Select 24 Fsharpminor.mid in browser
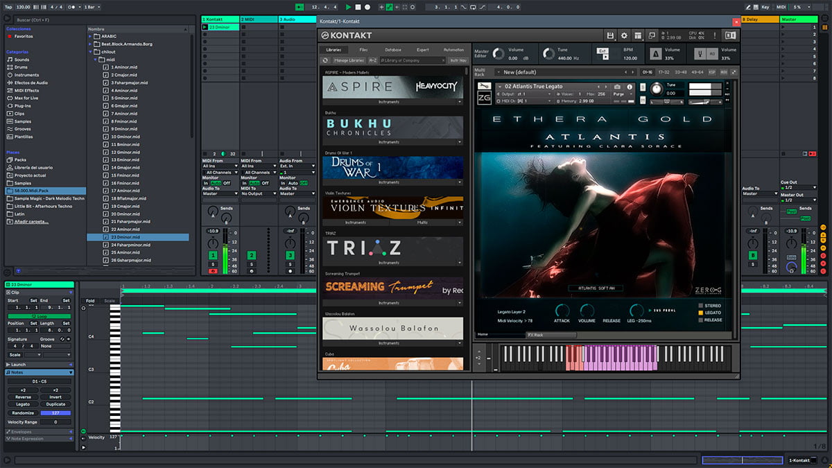Screen dimensions: 832x468 pos(131,245)
